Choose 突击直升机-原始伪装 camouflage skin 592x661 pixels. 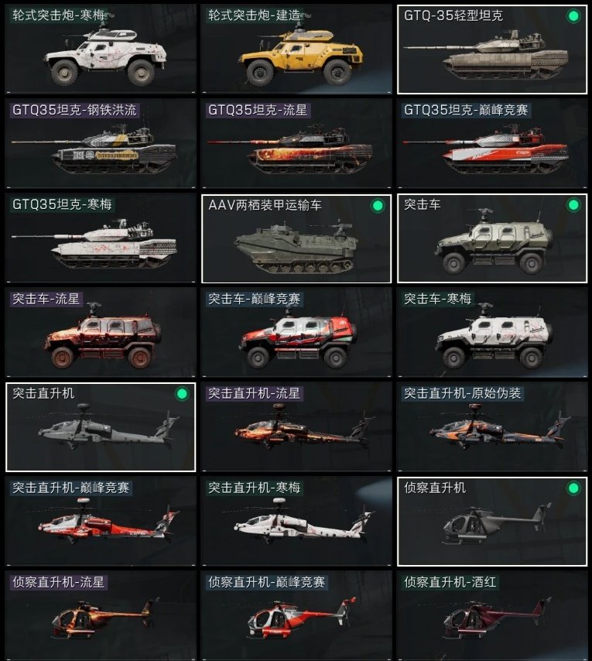point(492,426)
